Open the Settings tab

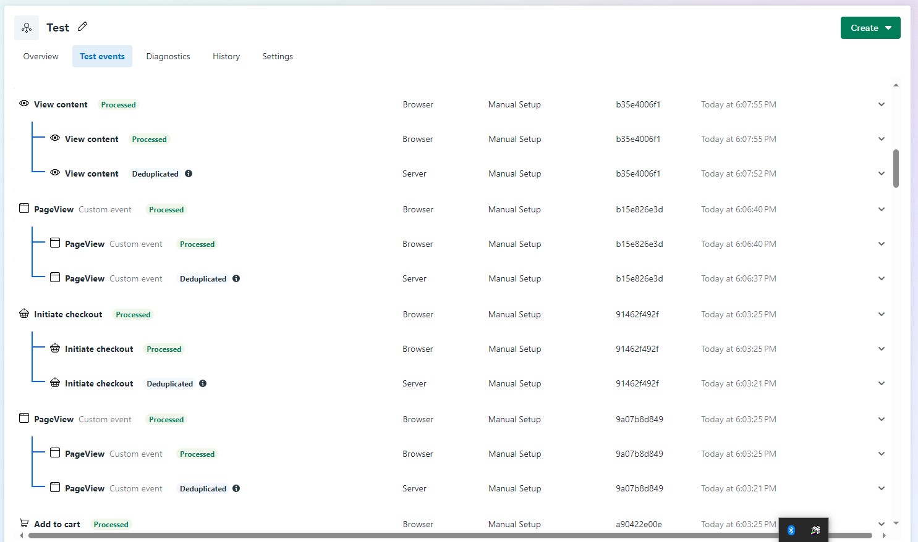click(x=278, y=56)
